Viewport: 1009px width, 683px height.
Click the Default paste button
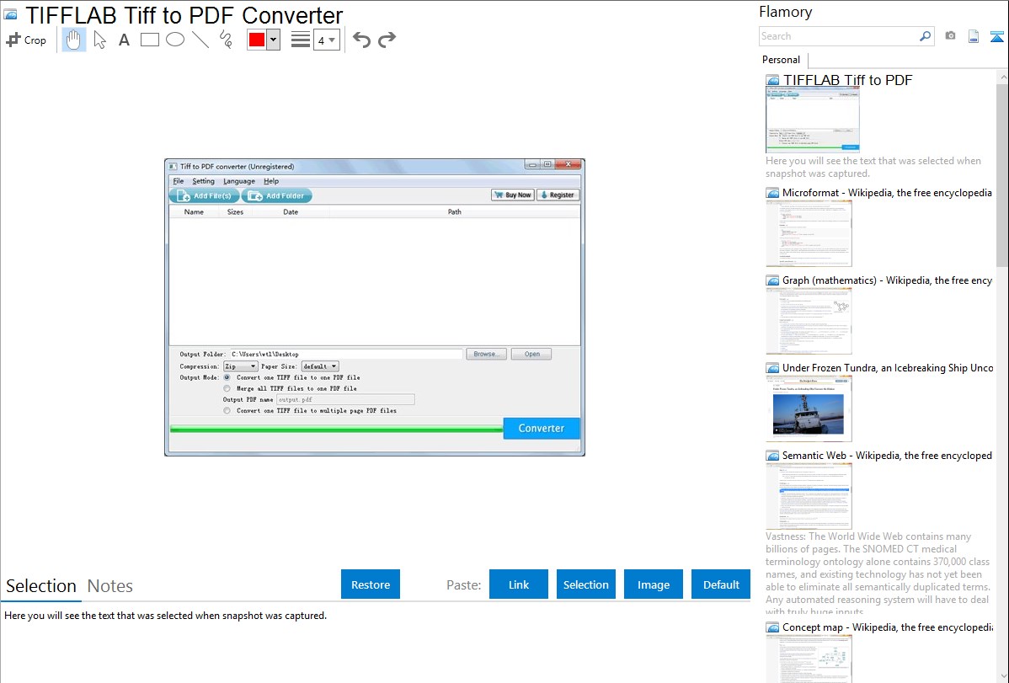point(721,584)
